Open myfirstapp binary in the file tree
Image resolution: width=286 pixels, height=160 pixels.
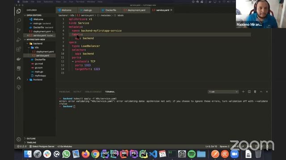(x=40, y=76)
